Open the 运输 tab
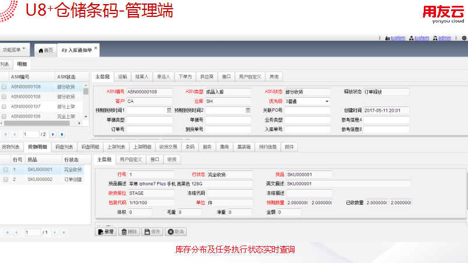Image resolution: width=468 pixels, height=263 pixels. tap(122, 77)
